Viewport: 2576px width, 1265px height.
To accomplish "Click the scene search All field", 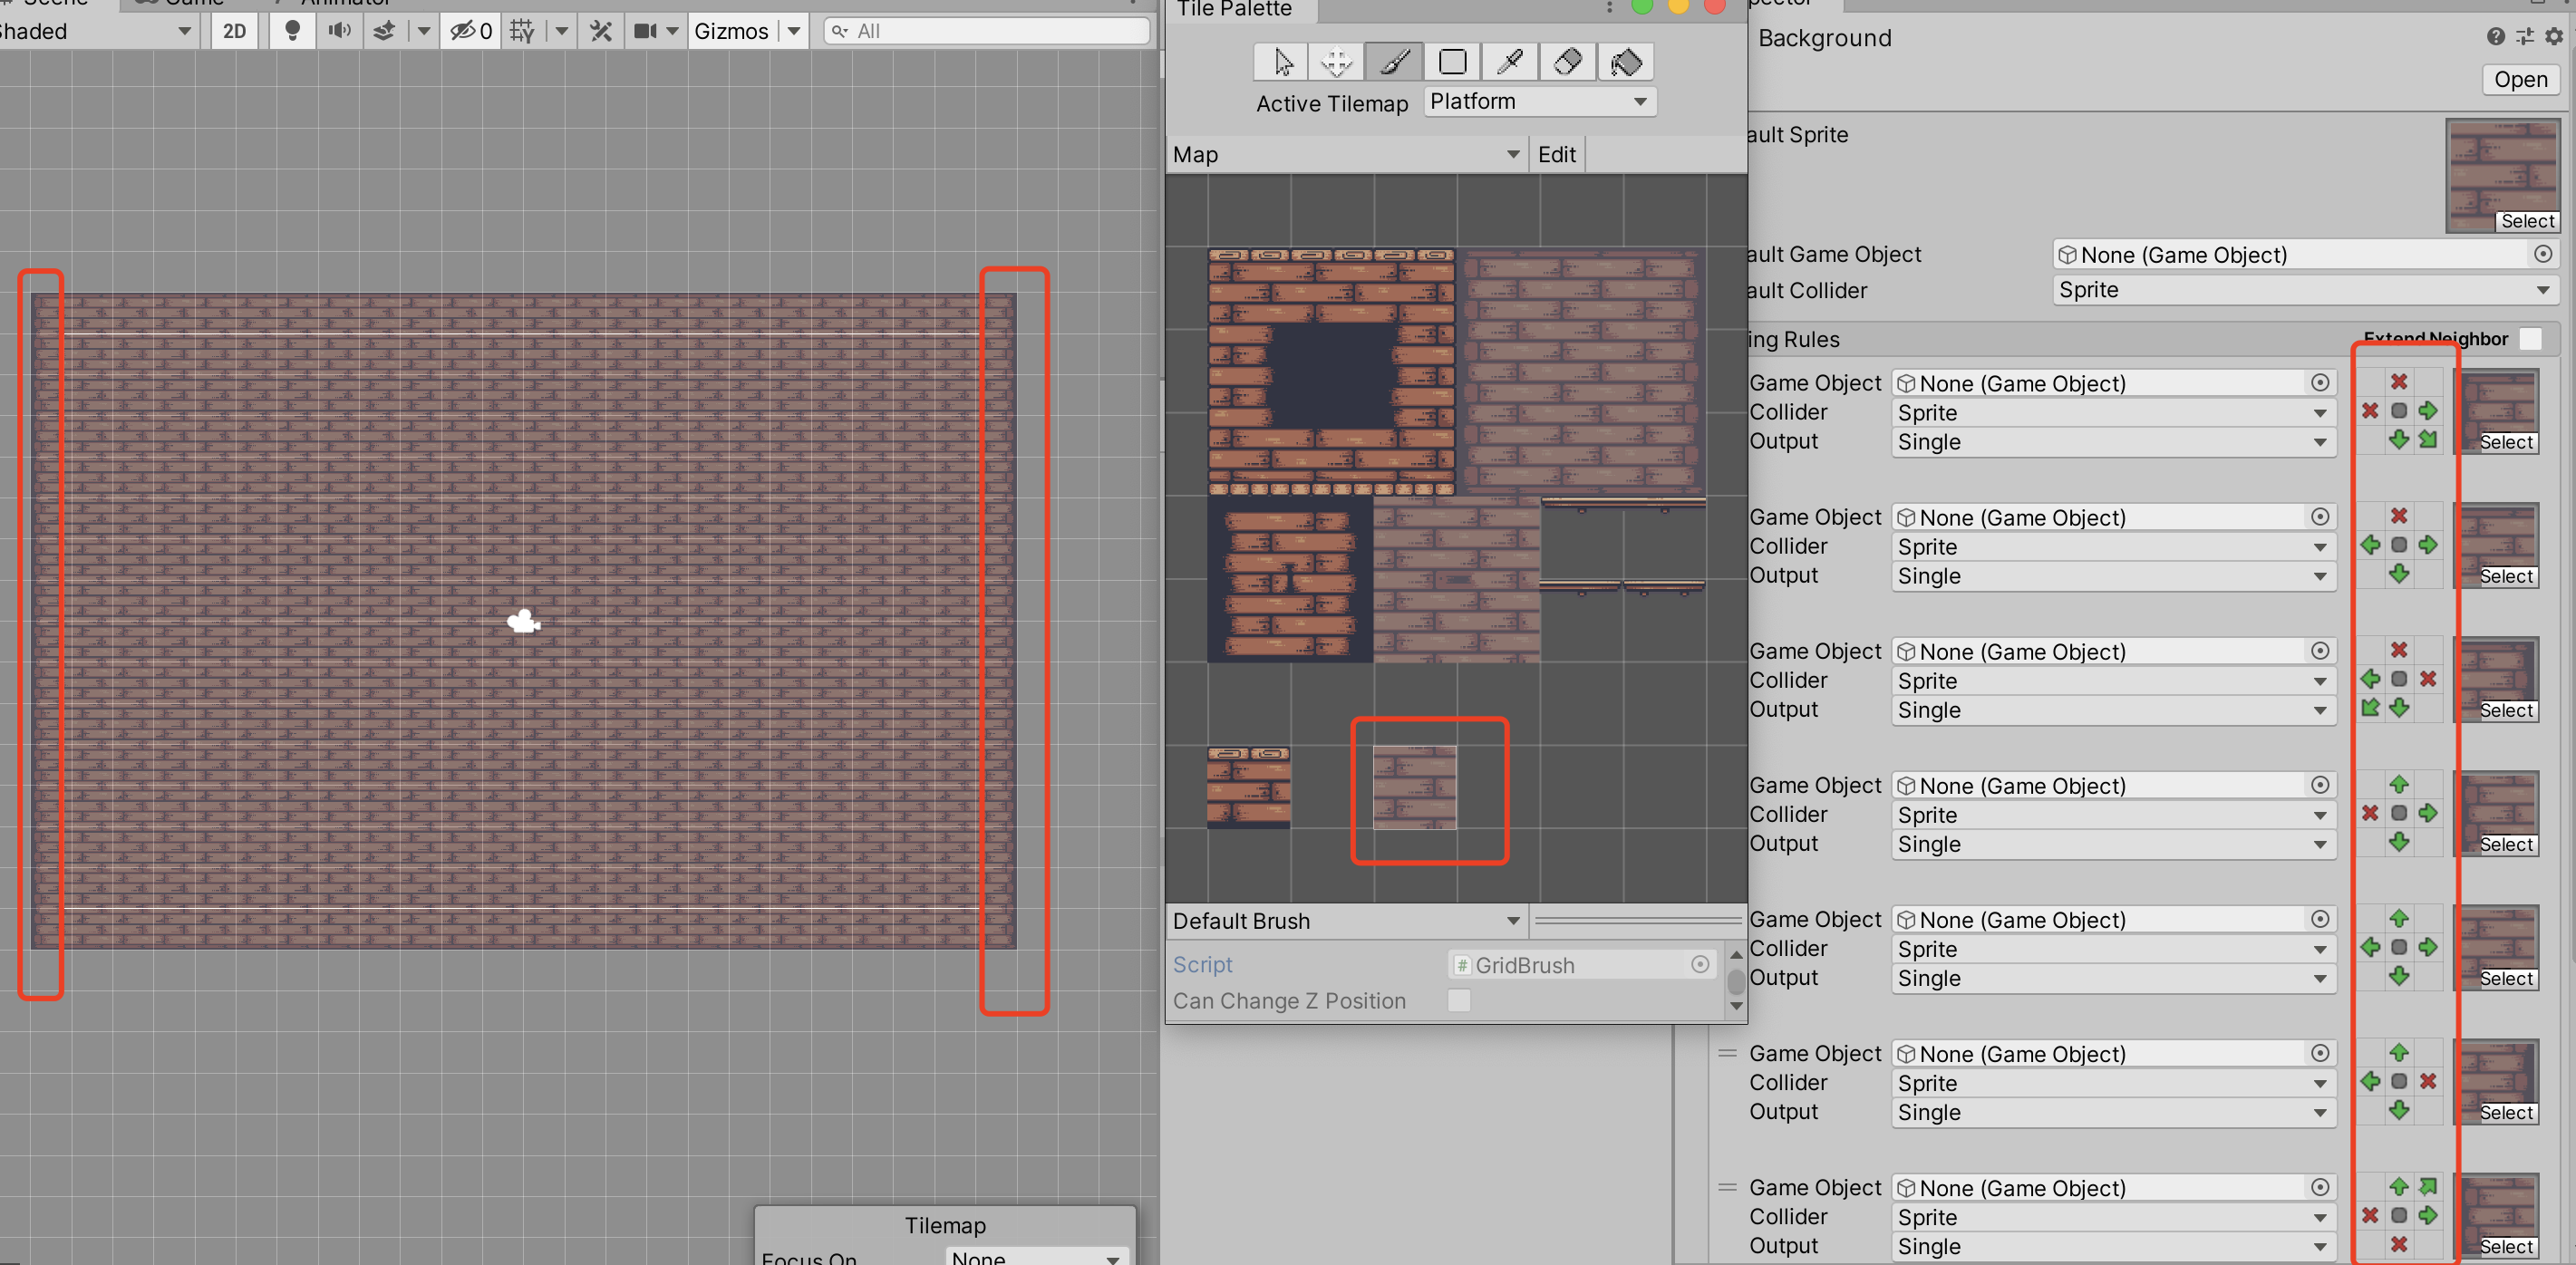I will click(x=986, y=31).
